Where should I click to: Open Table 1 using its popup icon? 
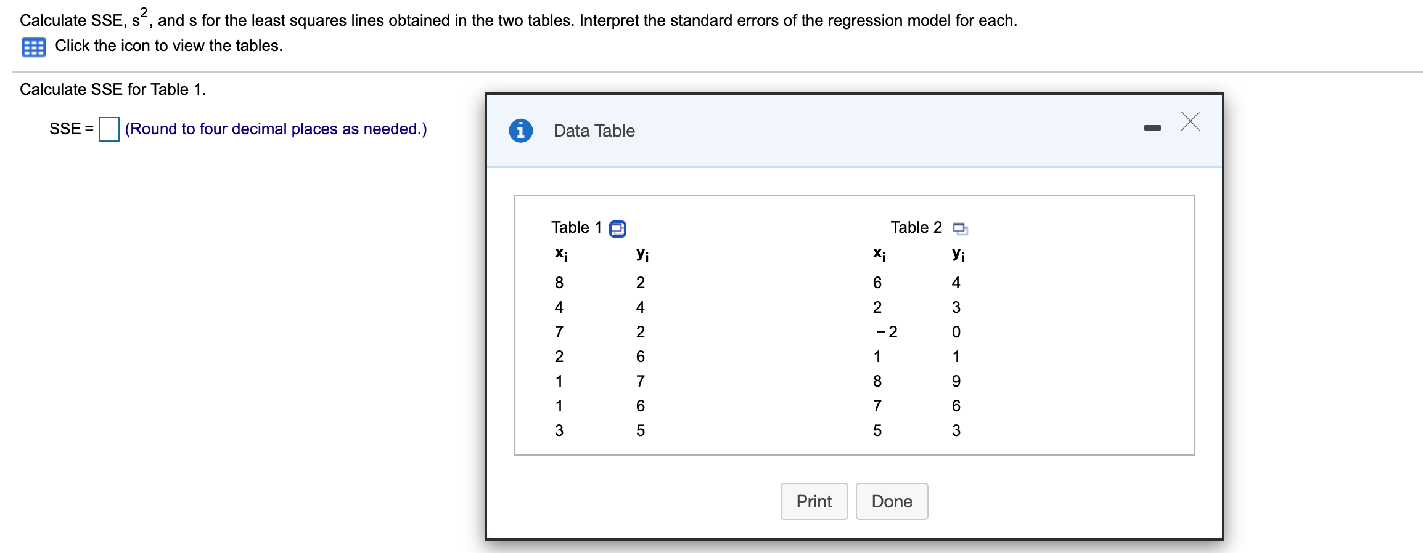point(617,229)
